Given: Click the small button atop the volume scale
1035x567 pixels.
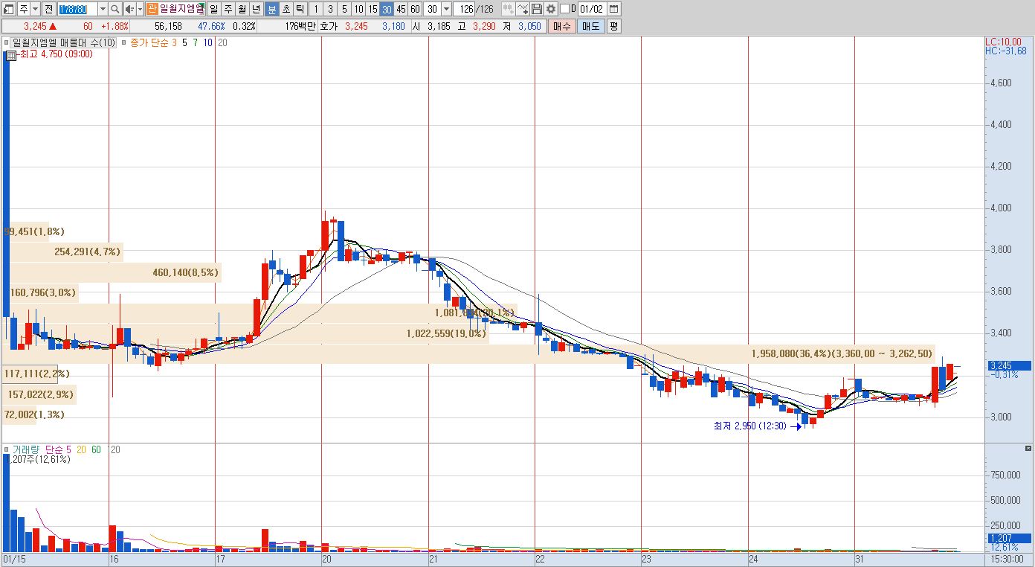Looking at the screenshot, I should point(1028,449).
